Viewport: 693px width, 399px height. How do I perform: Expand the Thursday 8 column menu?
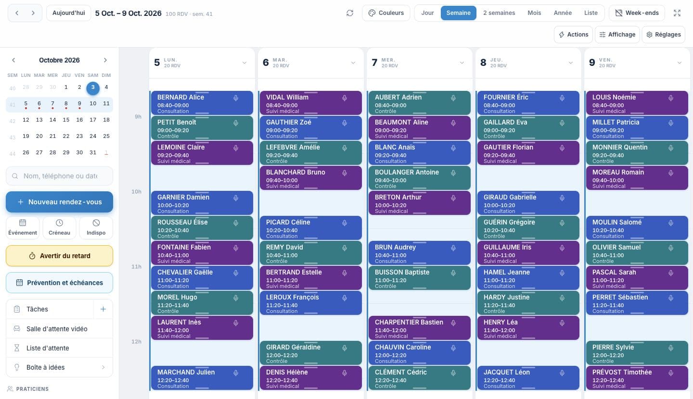pyautogui.click(x=571, y=63)
